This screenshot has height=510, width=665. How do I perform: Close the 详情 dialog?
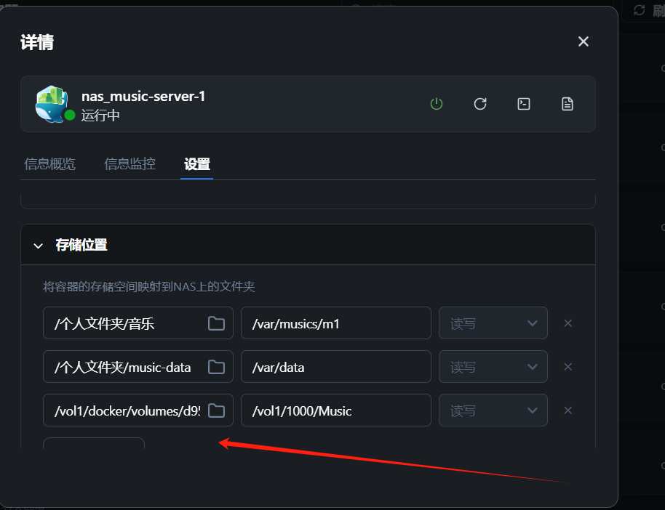tap(584, 41)
